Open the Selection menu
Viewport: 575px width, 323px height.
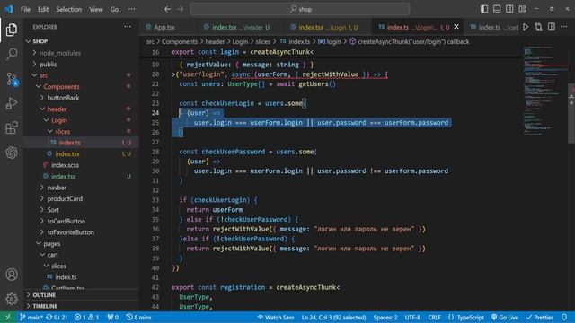[x=69, y=9]
